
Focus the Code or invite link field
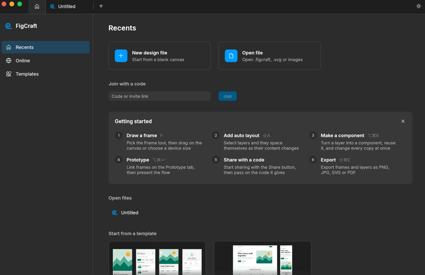[x=160, y=96]
